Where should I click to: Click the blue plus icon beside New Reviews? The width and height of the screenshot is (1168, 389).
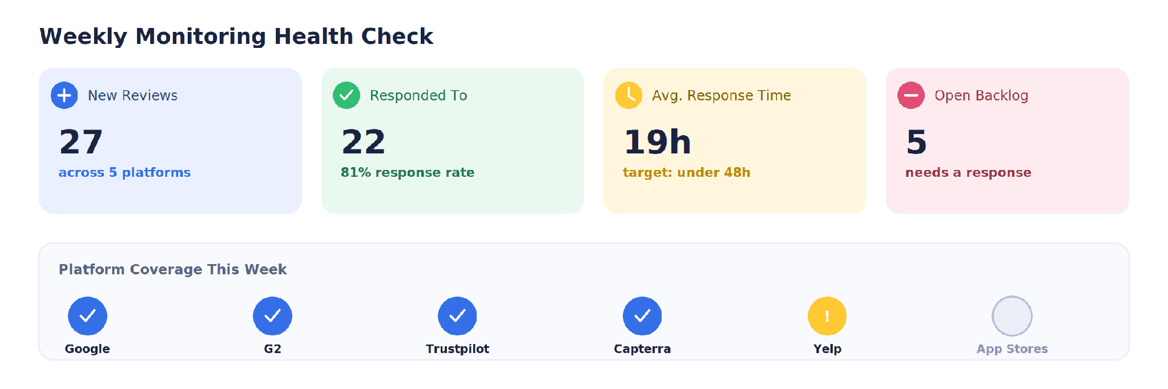point(65,95)
